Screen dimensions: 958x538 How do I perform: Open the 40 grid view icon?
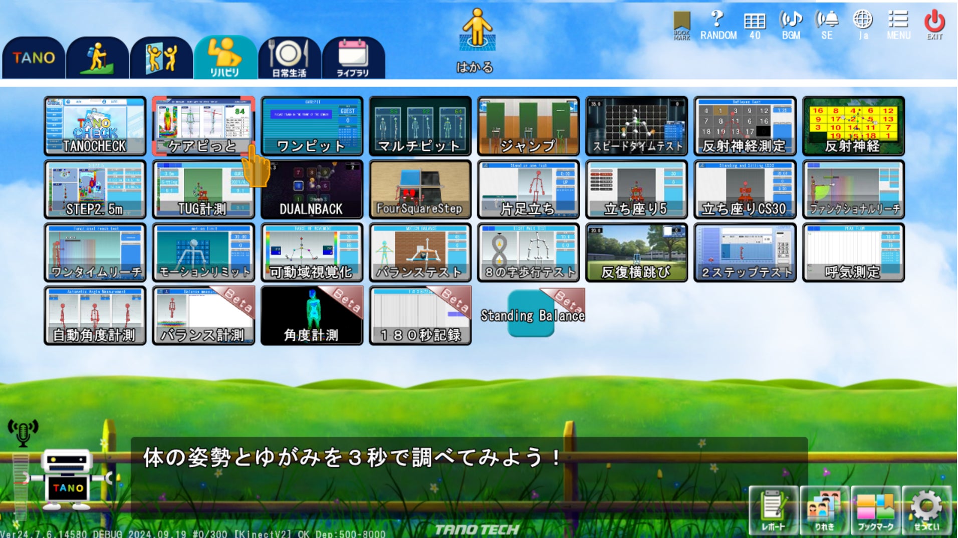click(x=755, y=25)
